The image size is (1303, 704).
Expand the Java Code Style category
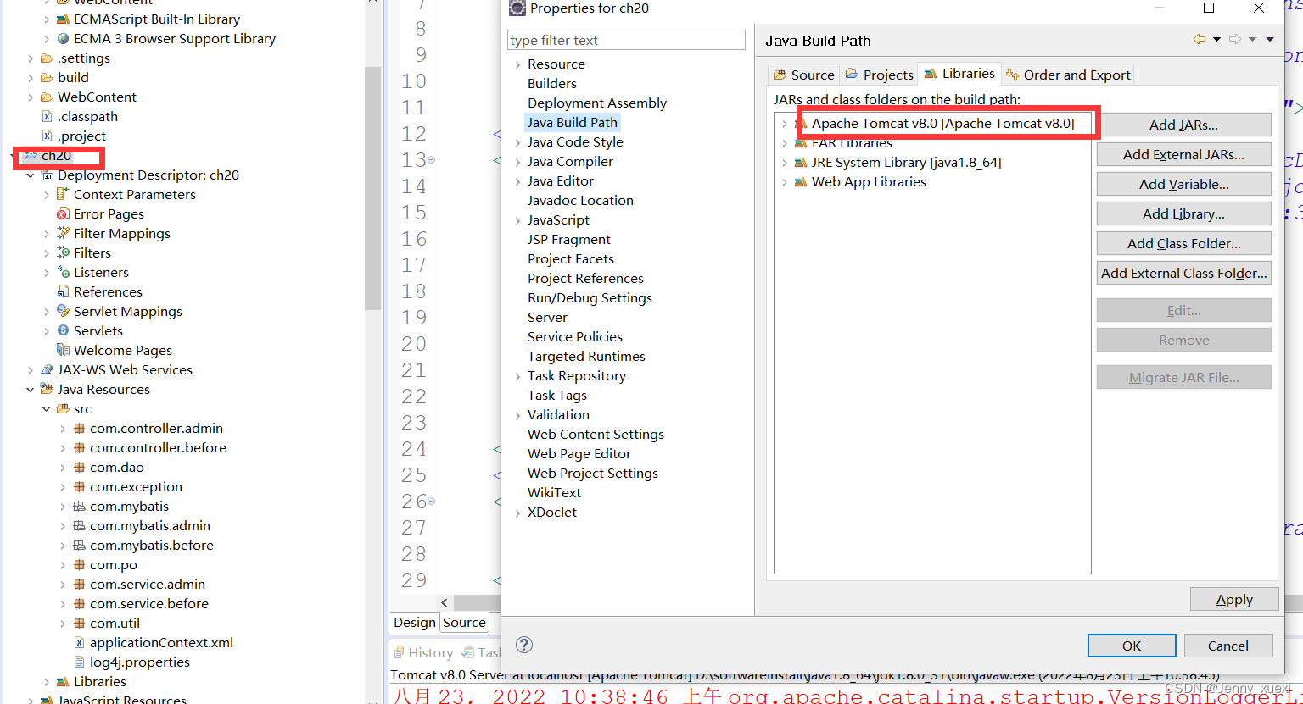pyautogui.click(x=517, y=142)
